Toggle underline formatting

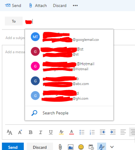point(51,132)
